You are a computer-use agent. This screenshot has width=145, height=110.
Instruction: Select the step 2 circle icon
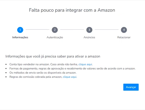pos(55,30)
